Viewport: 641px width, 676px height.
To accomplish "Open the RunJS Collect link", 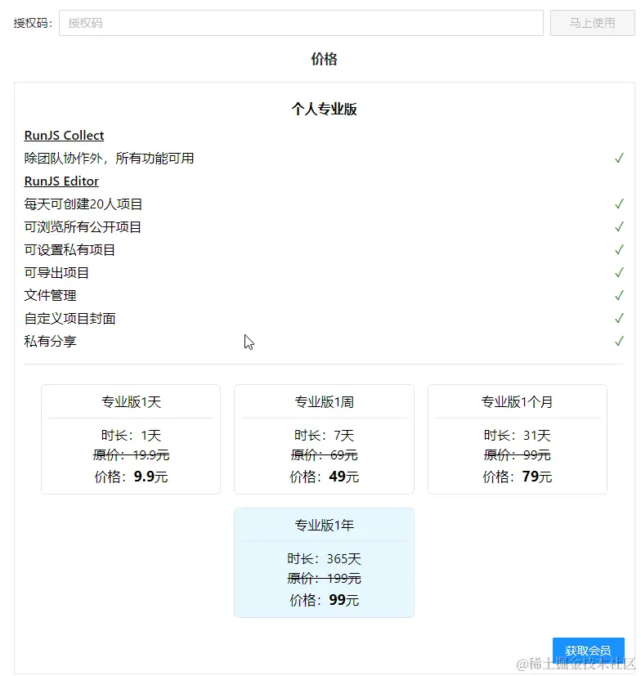I will click(64, 136).
